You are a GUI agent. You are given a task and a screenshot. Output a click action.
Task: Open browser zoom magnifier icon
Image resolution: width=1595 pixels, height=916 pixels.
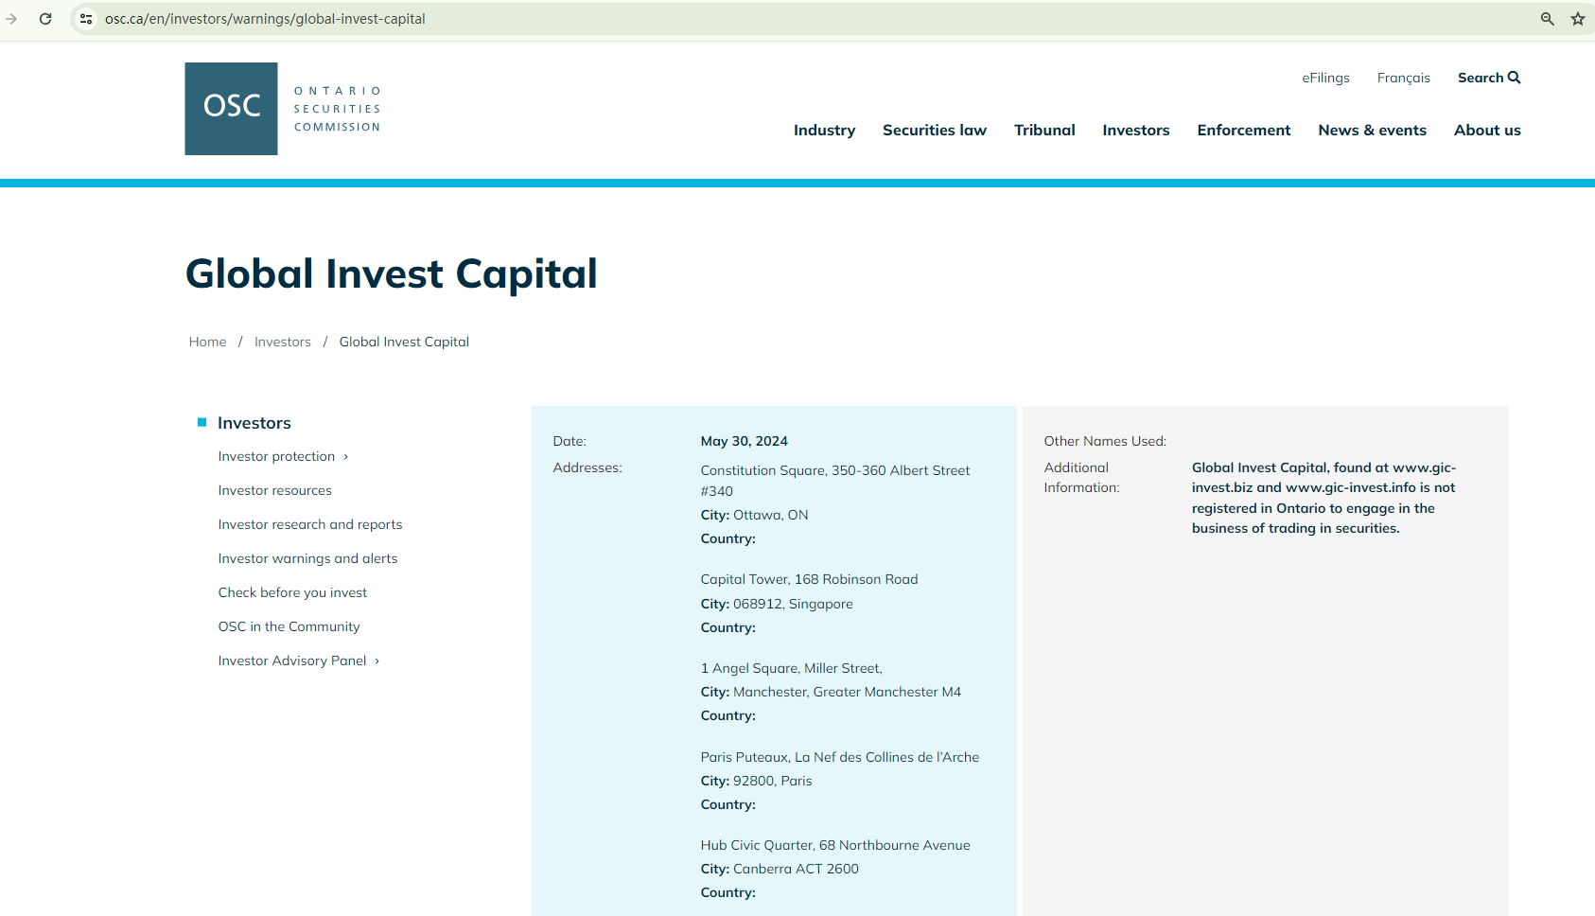[1548, 19]
